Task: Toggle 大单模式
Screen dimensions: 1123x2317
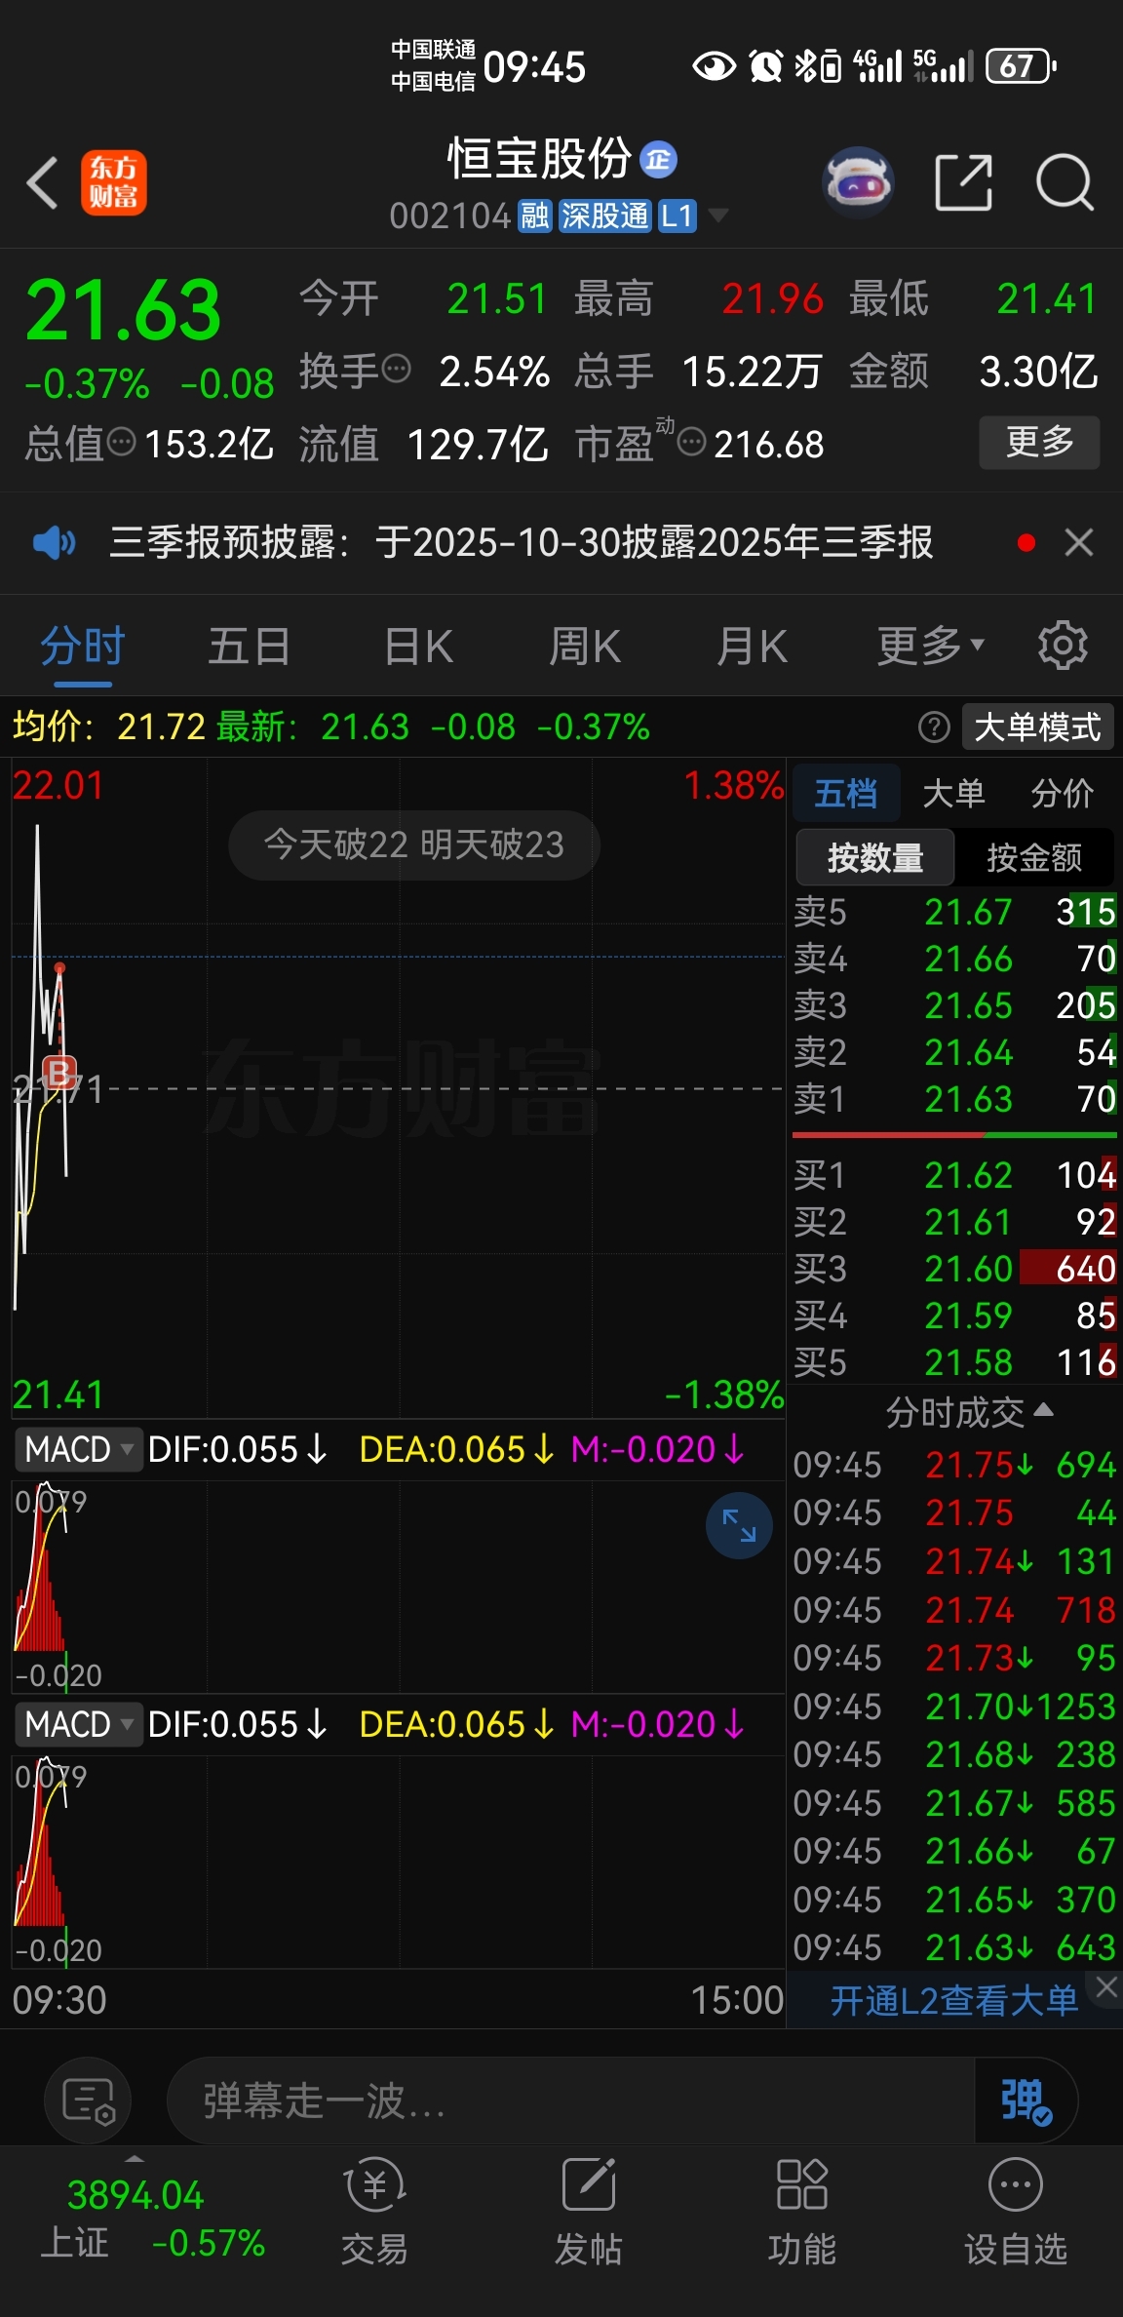Action: pos(1037,727)
